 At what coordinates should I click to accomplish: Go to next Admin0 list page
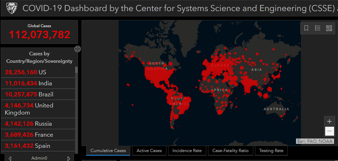69,158
